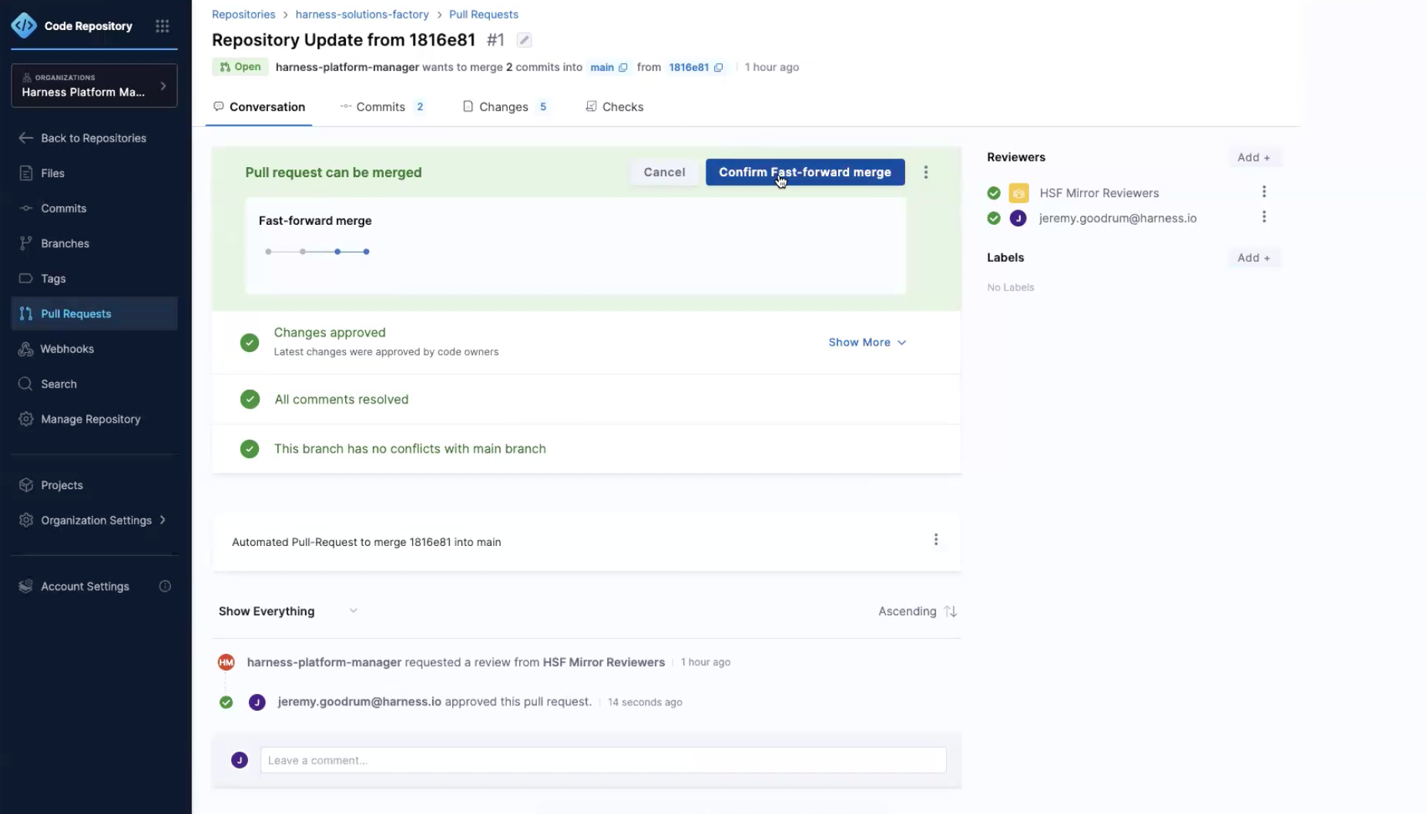This screenshot has width=1426, height=814.
Task: Open the Changes tab
Action: pyautogui.click(x=505, y=107)
